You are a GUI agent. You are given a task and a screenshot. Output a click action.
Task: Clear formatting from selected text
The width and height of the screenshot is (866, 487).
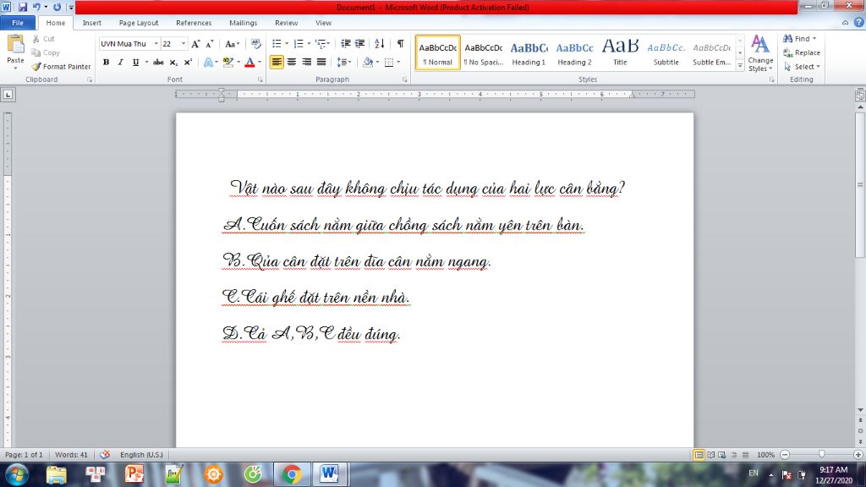255,44
